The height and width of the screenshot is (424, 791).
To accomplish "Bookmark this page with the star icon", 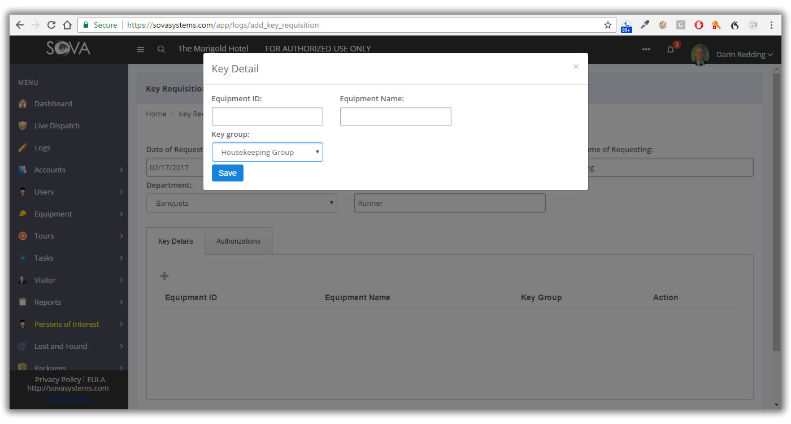I will click(608, 25).
